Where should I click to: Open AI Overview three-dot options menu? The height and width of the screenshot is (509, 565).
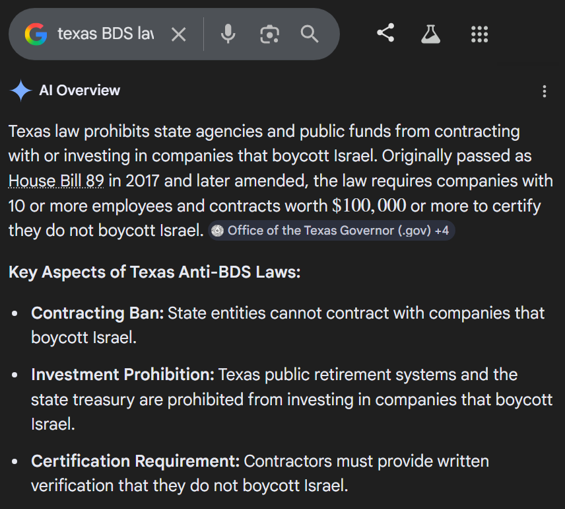pos(545,91)
